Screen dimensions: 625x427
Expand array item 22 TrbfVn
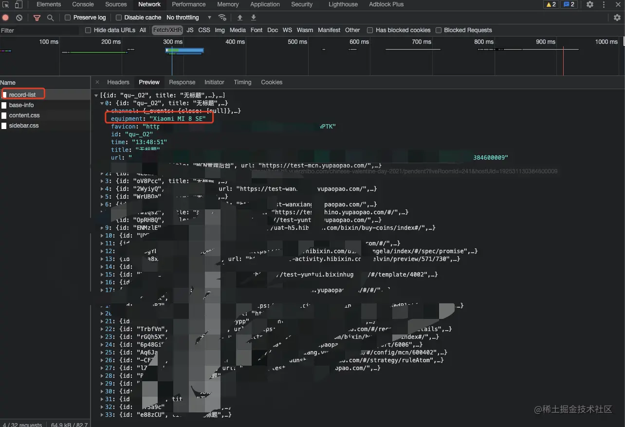(102, 329)
